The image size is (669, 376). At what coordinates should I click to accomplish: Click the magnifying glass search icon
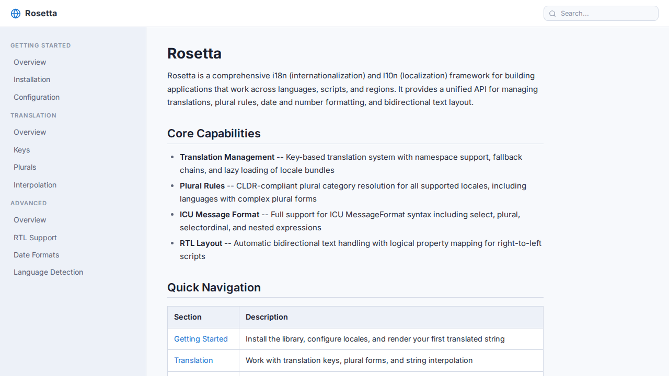pyautogui.click(x=552, y=14)
